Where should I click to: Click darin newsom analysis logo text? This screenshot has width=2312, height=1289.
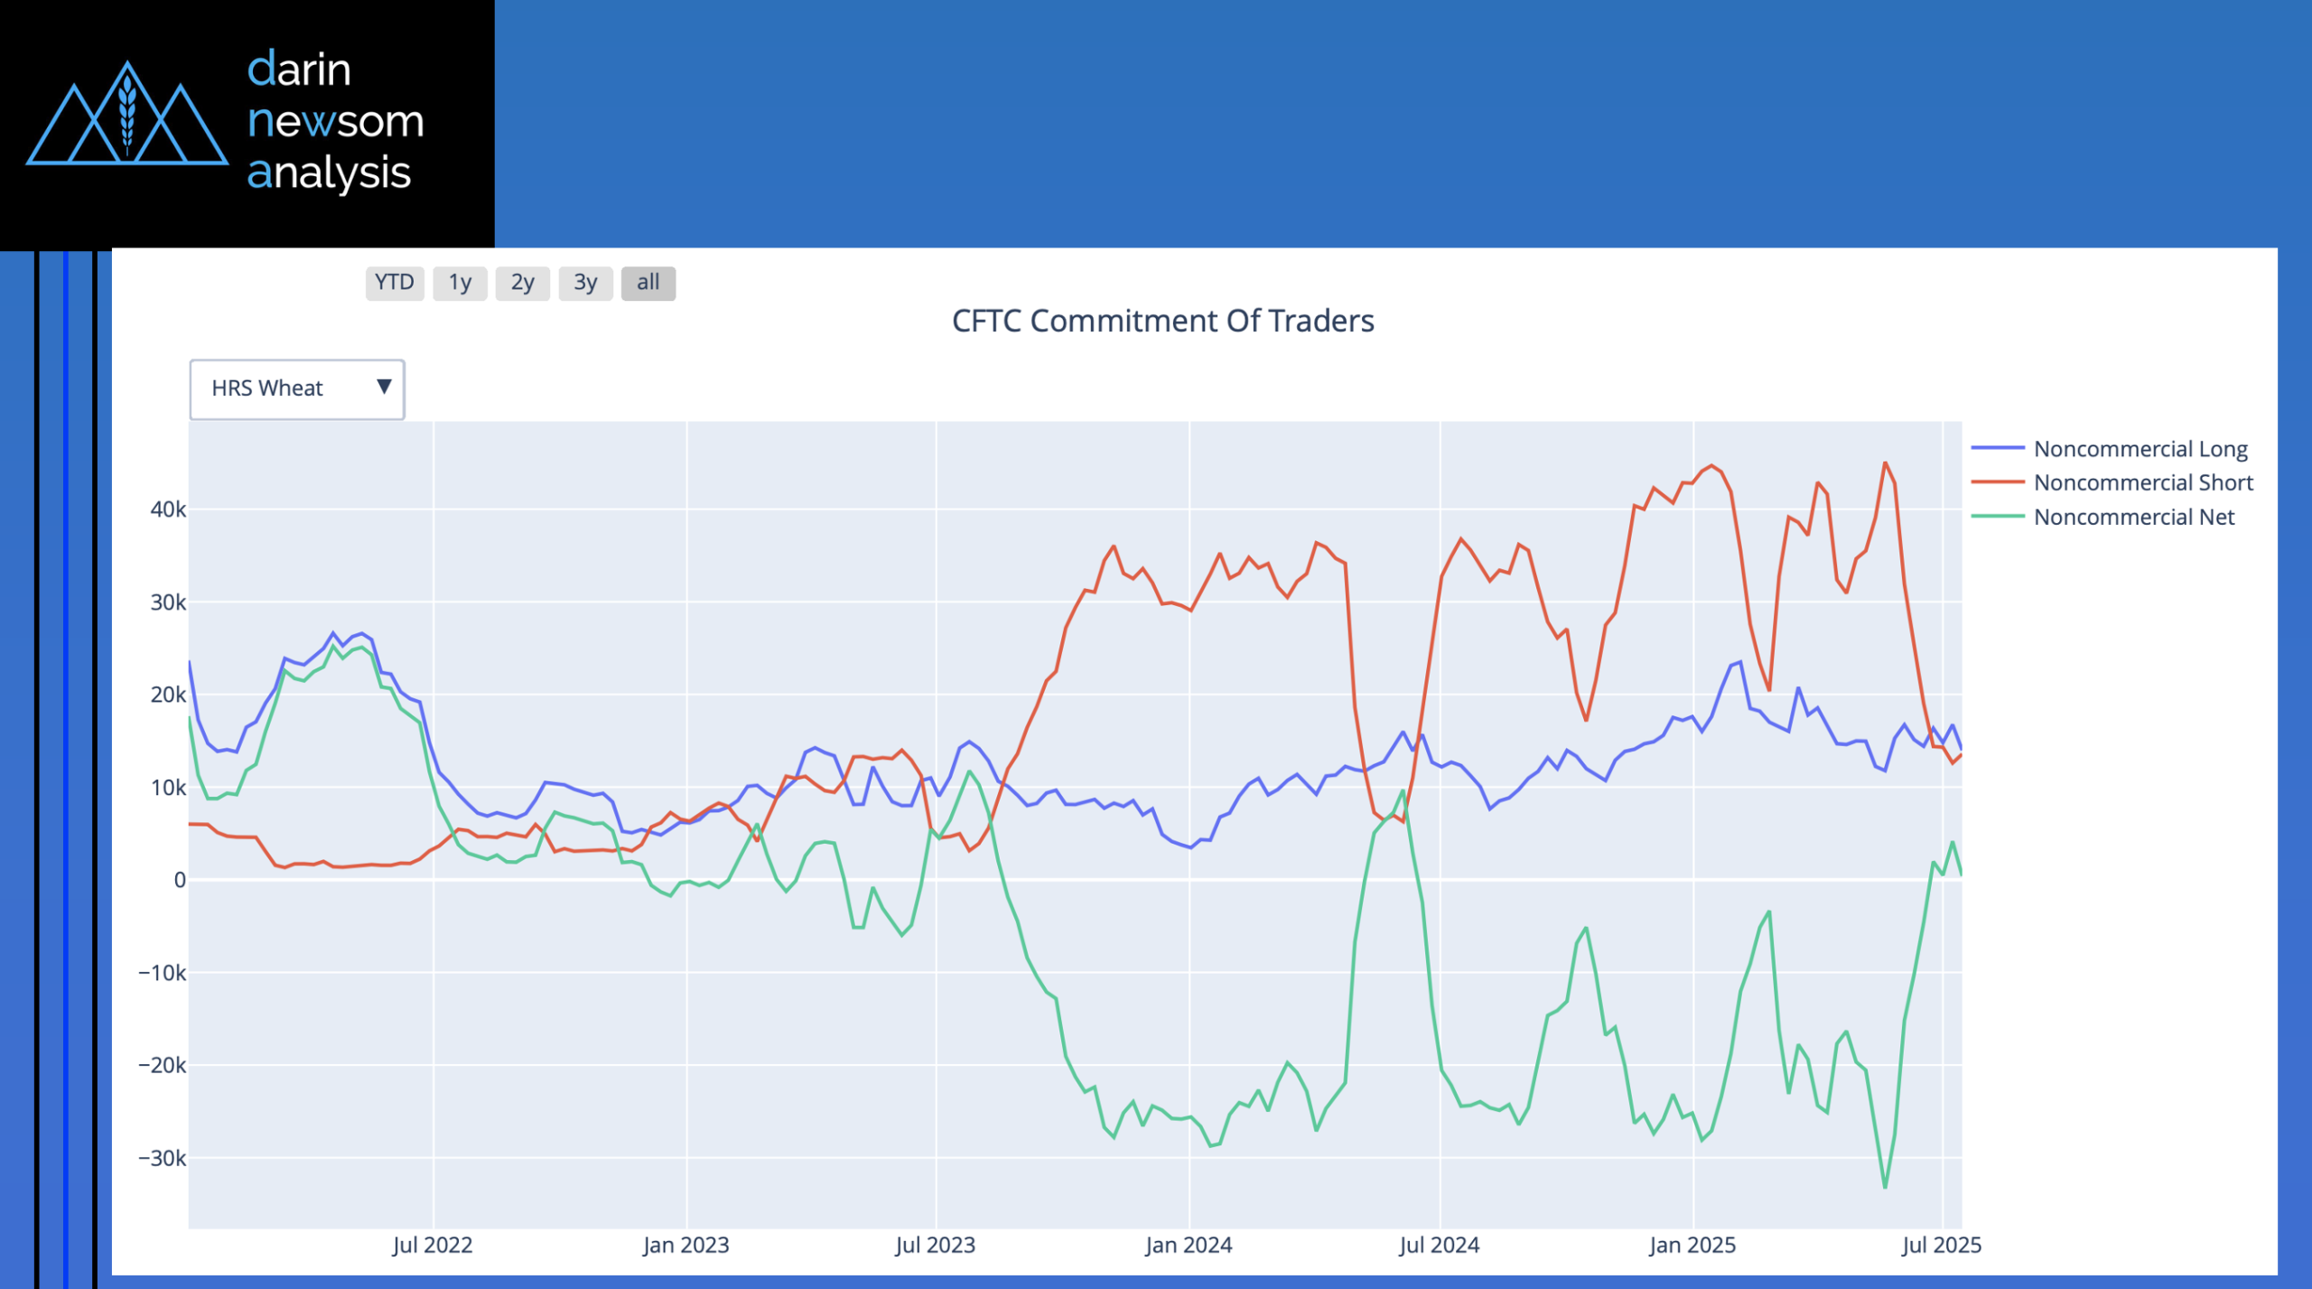pos(334,121)
